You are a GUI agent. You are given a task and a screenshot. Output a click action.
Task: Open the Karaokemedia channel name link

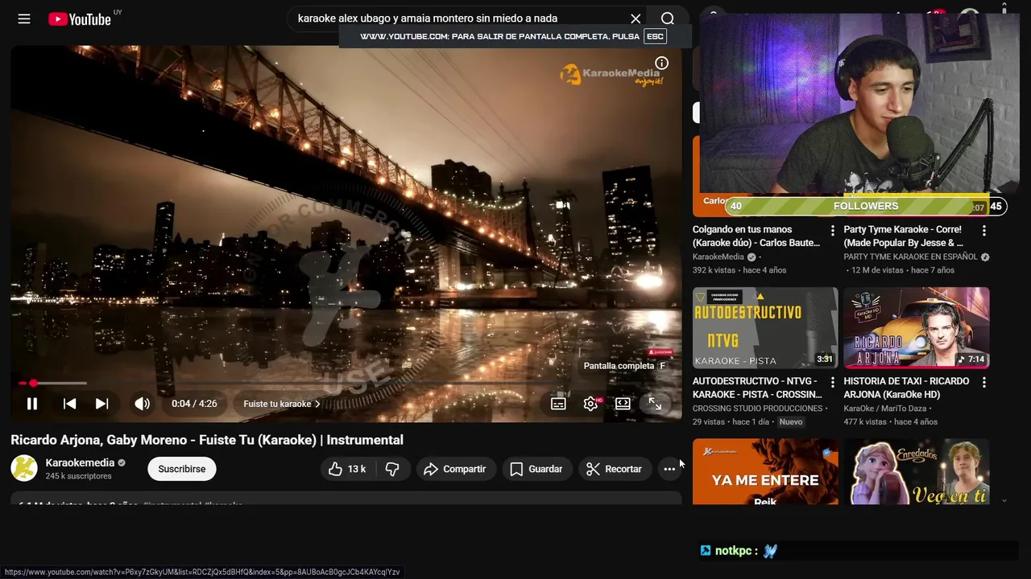80,462
